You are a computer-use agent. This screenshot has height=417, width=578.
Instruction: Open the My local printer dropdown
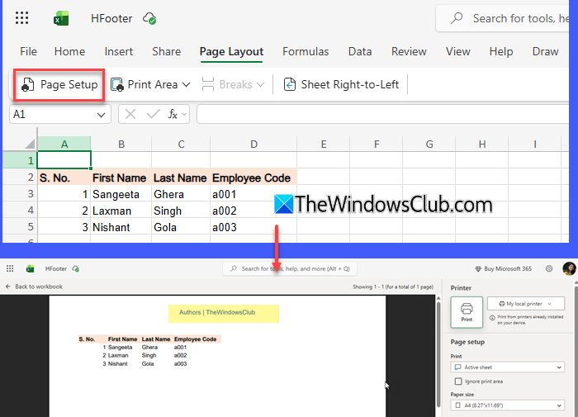tap(526, 304)
